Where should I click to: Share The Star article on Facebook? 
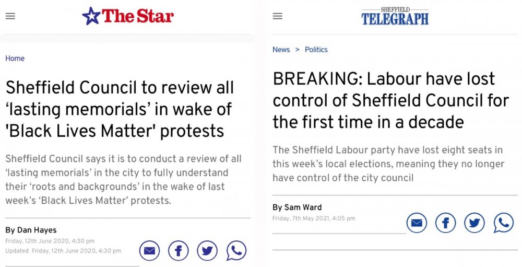(x=178, y=251)
